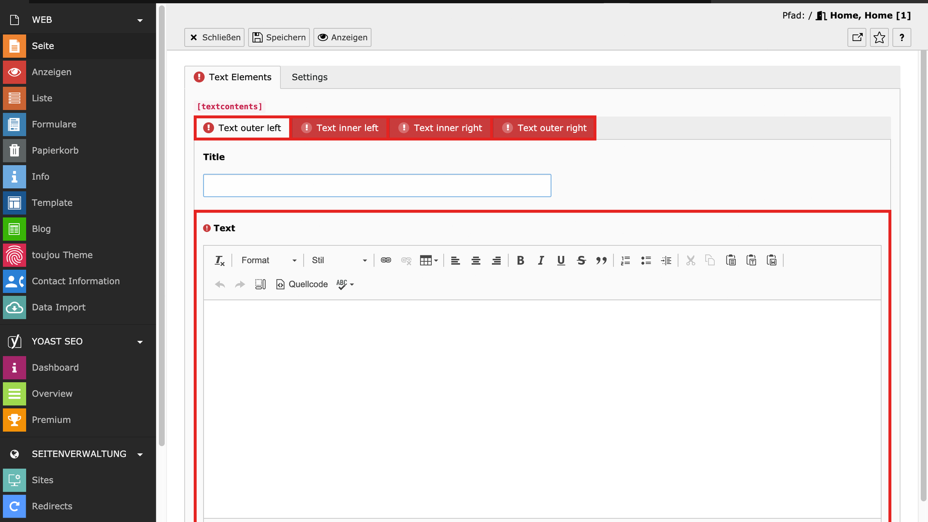Click the Schließen button
The image size is (928, 522).
click(215, 38)
